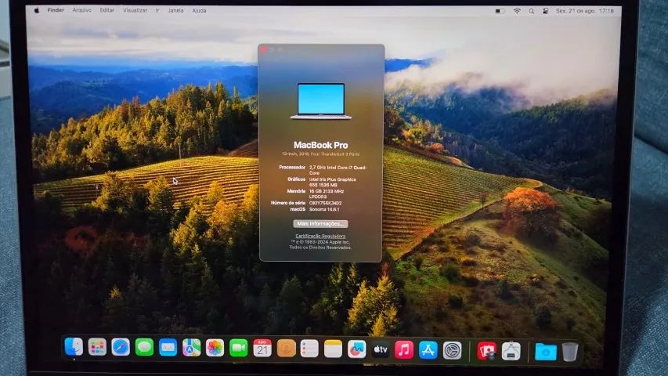Click the "Número de série" label
Image resolution: width=668 pixels, height=376 pixels.
(x=288, y=203)
